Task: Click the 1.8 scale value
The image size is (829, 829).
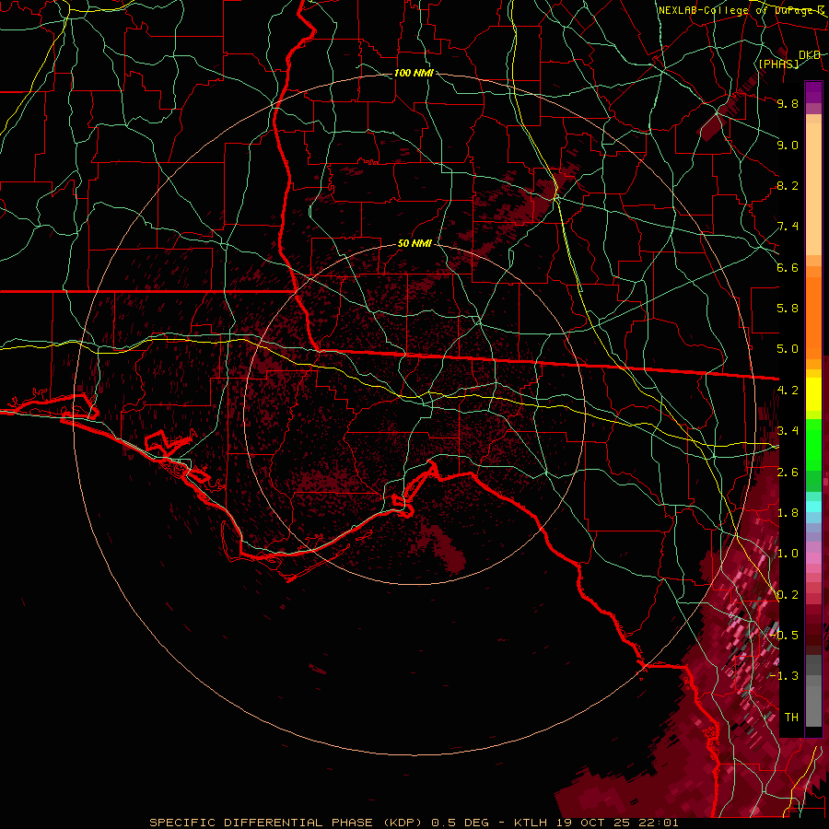Action: 788,513
